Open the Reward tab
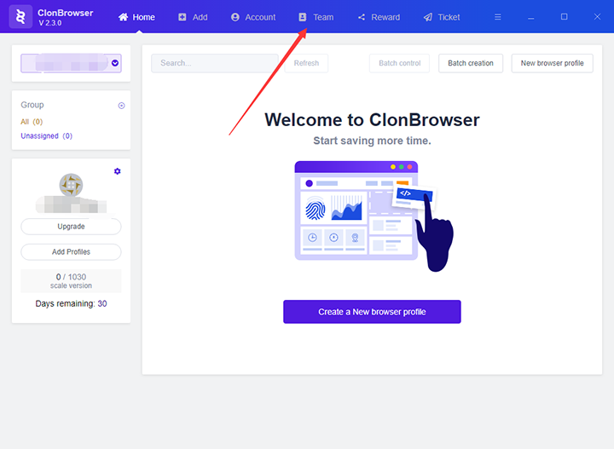The image size is (614, 449). tap(379, 17)
